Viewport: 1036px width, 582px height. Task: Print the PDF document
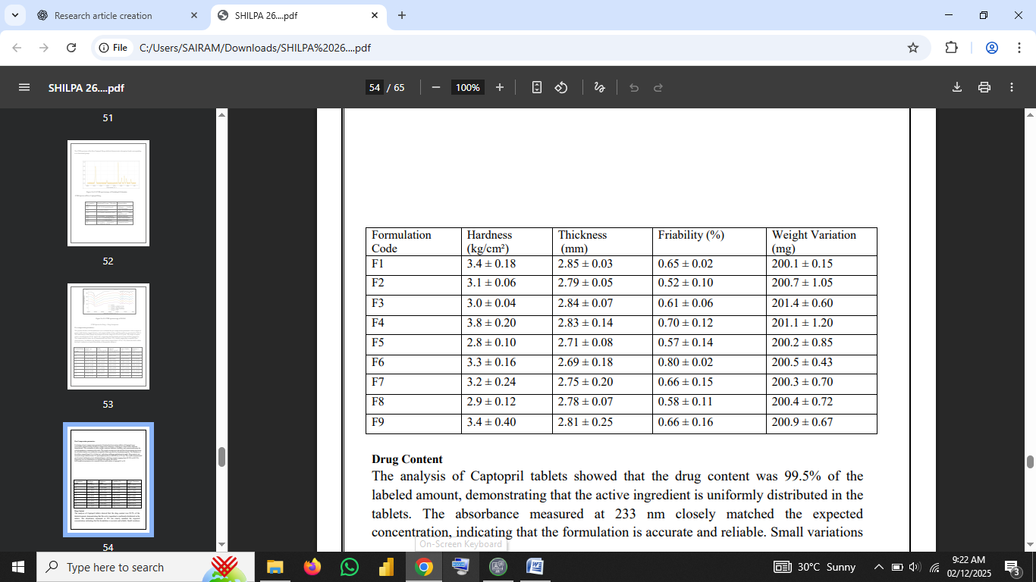coord(984,87)
